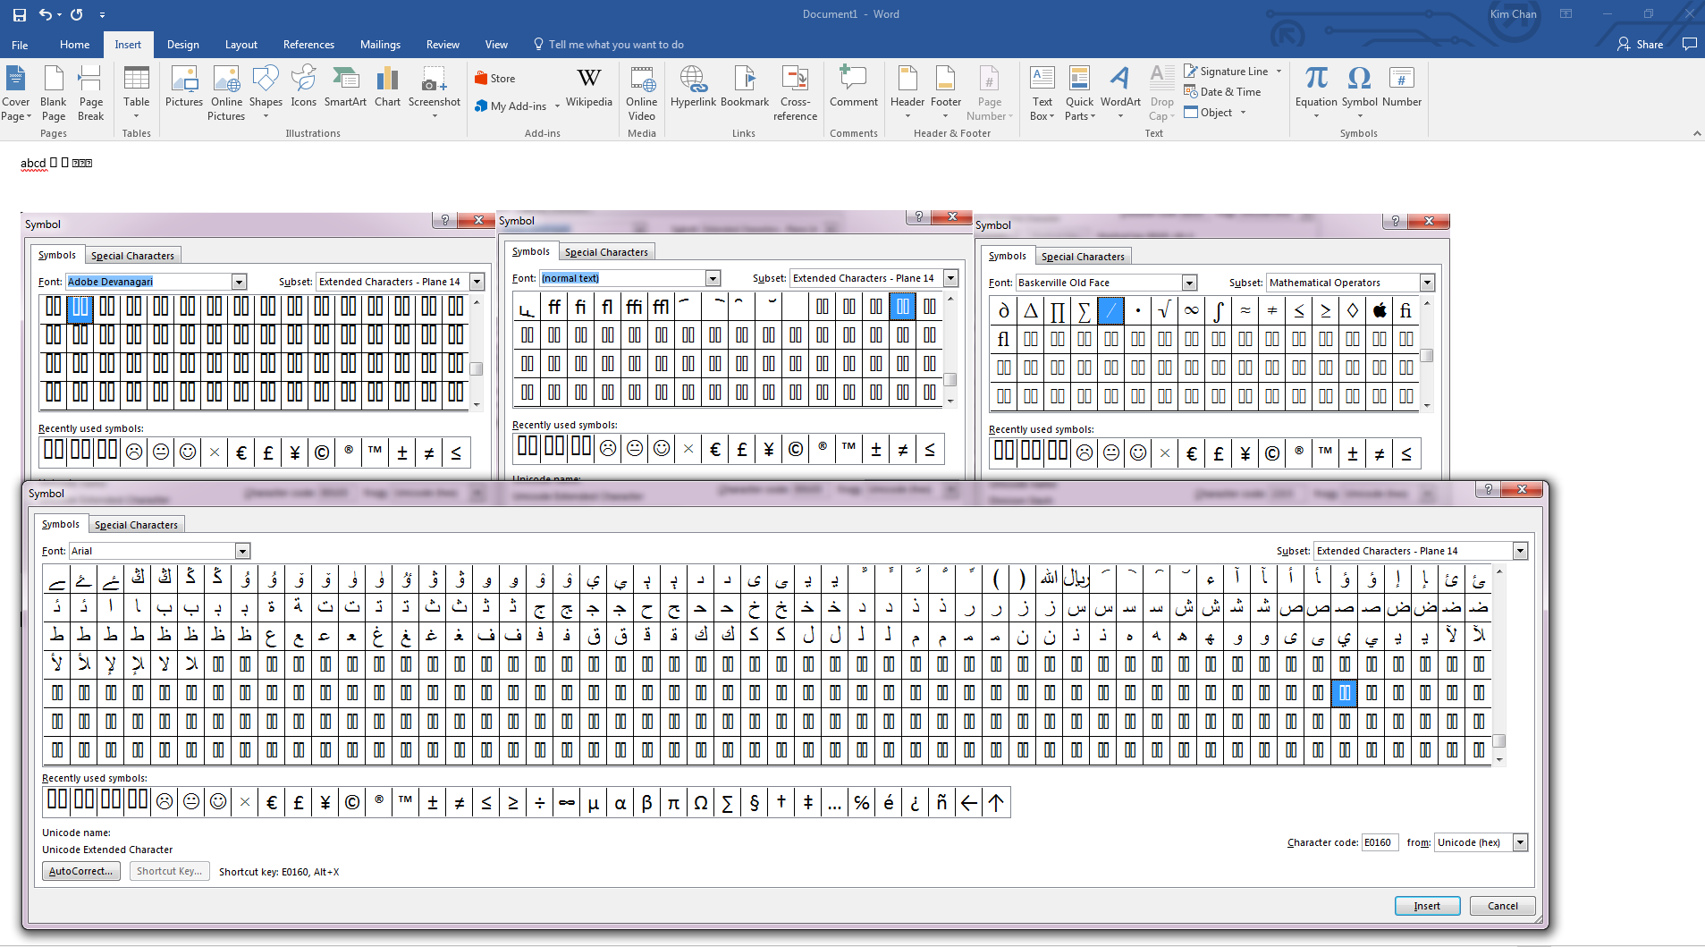Viewport: 1705px width, 947px height.
Task: Open the Object dropdown arrow in ribbon
Action: tap(1243, 113)
